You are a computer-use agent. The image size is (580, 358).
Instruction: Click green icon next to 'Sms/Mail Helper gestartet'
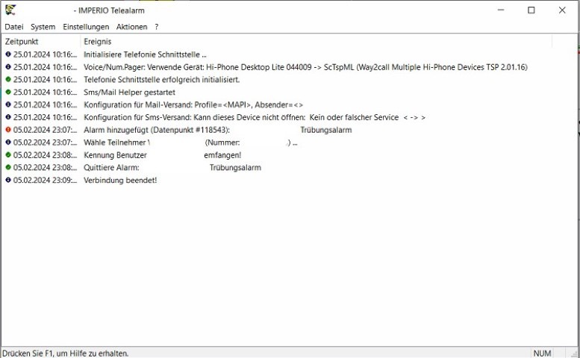(8, 92)
